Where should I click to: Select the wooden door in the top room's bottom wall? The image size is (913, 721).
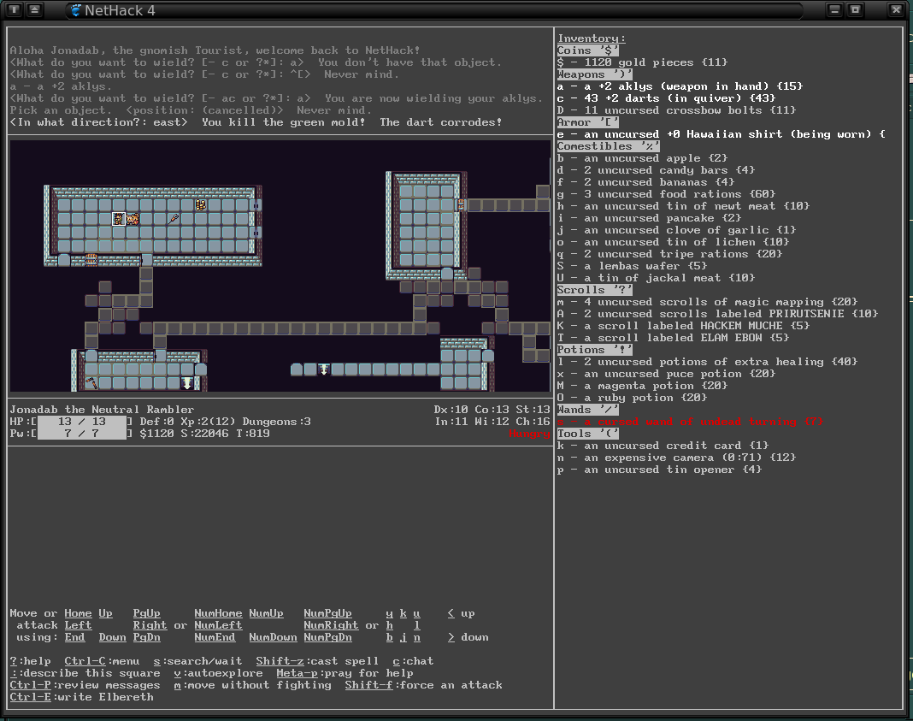(x=91, y=260)
